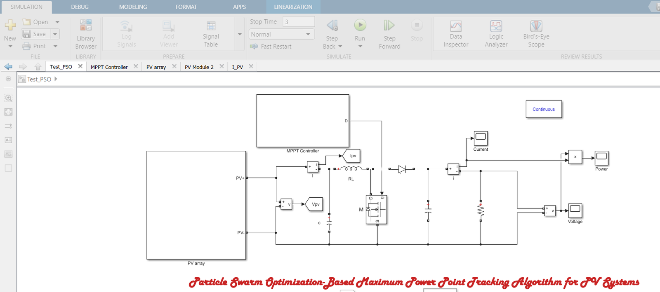The image size is (660, 292).
Task: Click the New model icon
Action: (10, 26)
